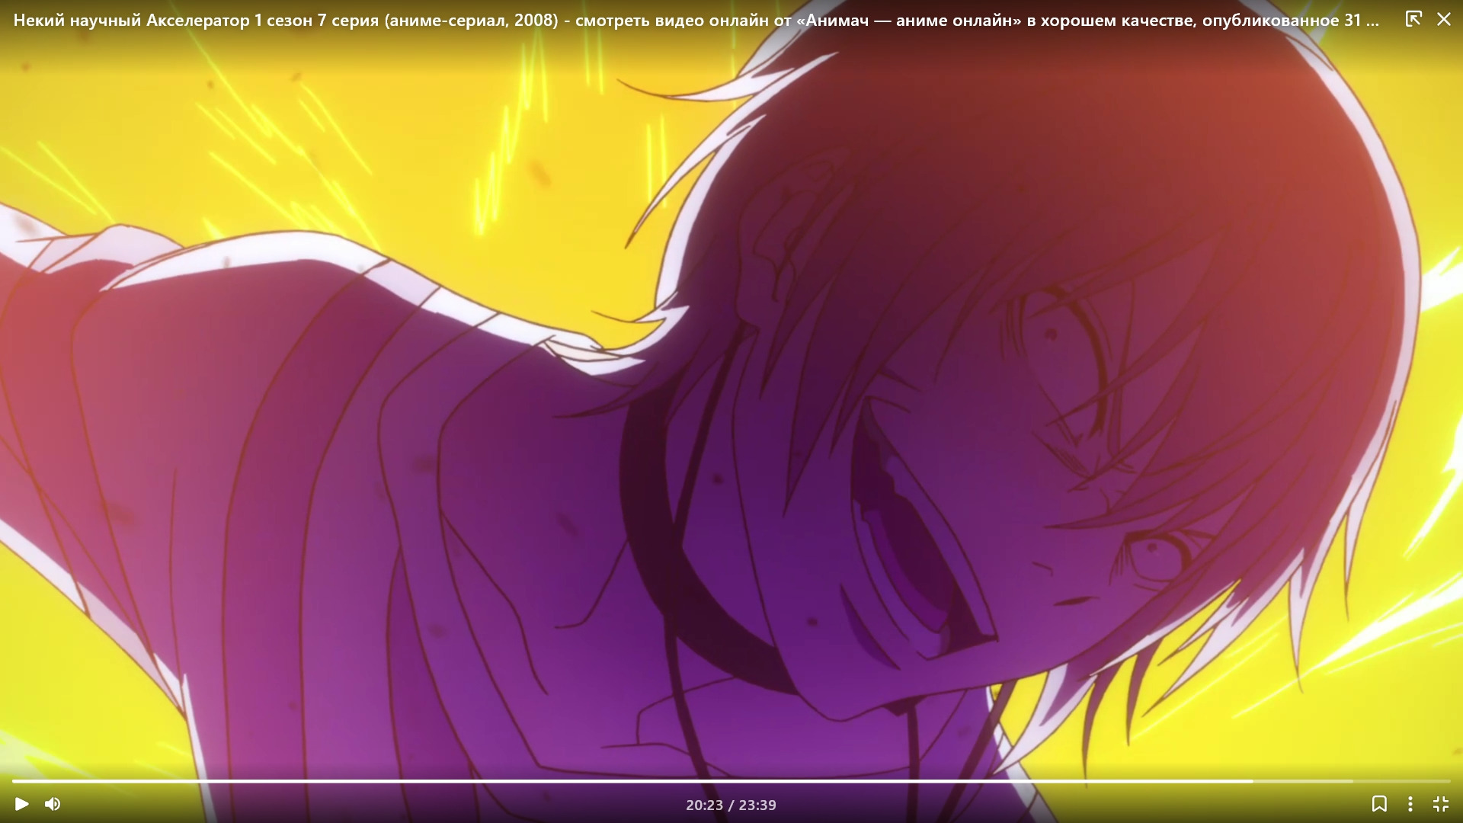Click the truncated '...' at title end
This screenshot has width=1463, height=823.
[1372, 23]
